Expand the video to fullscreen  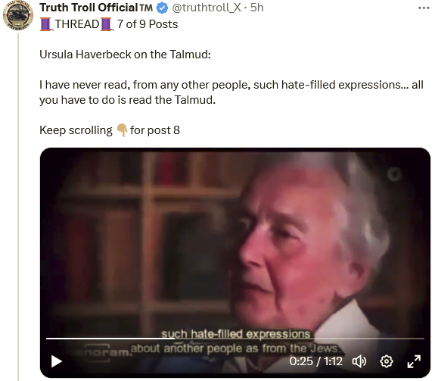click(x=414, y=361)
